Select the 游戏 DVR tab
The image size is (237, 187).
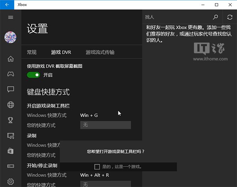click(x=61, y=52)
